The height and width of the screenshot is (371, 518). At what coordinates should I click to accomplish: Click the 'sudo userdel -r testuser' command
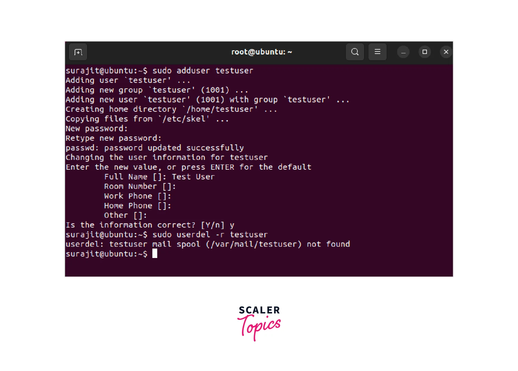(210, 235)
